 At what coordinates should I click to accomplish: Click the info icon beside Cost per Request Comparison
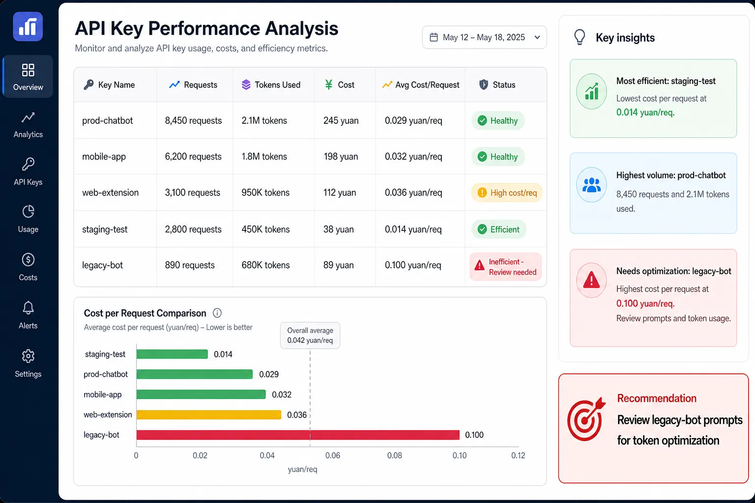(217, 313)
